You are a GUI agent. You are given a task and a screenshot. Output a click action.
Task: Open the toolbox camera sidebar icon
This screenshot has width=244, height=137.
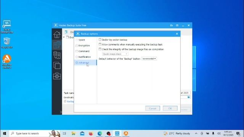pos(57,76)
